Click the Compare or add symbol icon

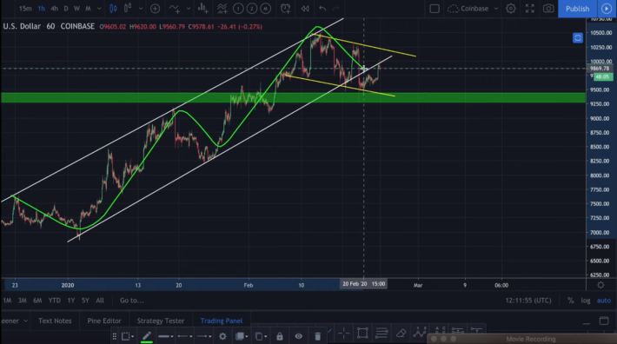(155, 9)
